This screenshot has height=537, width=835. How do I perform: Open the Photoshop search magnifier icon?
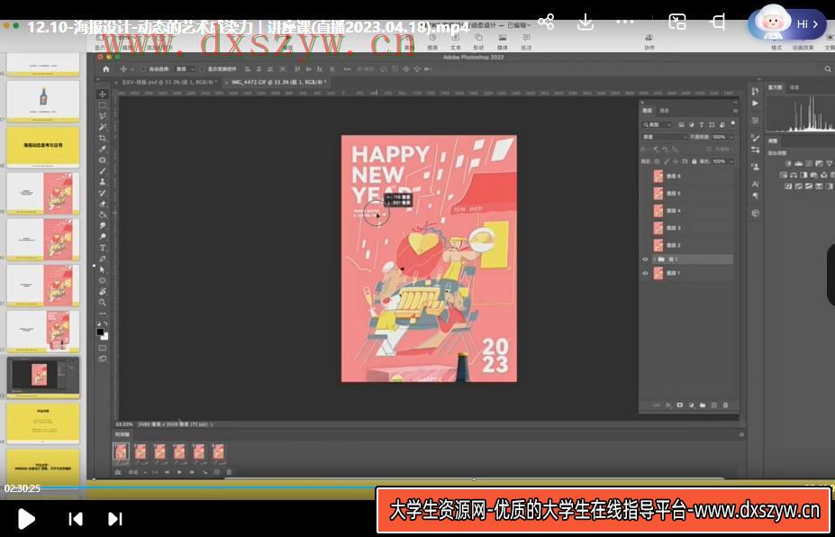tap(828, 69)
